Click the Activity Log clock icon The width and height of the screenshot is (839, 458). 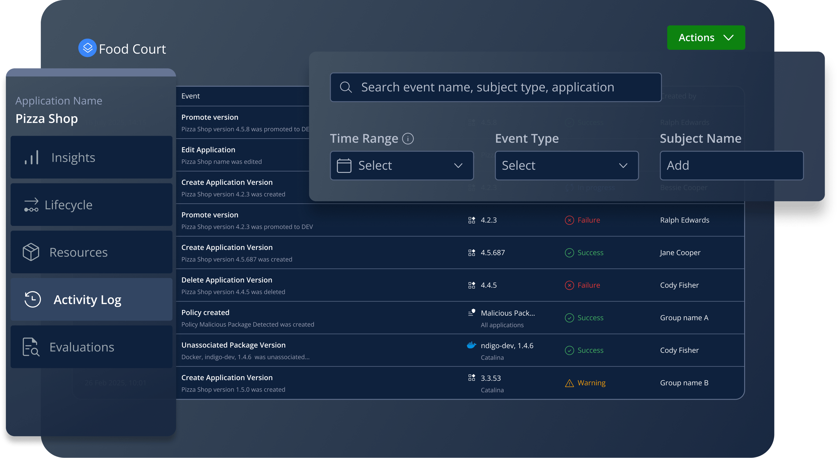(x=33, y=299)
